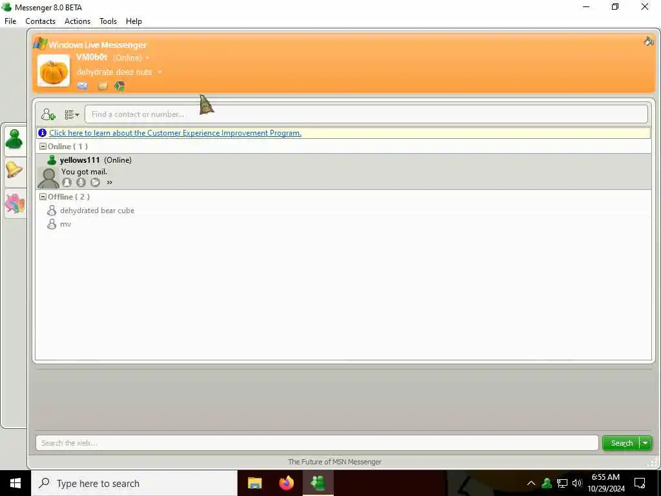Viewport: 661px width, 496px height.
Task: Click the pumpkin display picture
Action: click(x=54, y=71)
